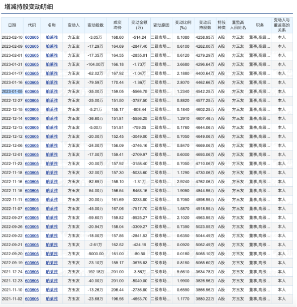
Task: Click the 变动股数 column header
Action: pos(95,25)
